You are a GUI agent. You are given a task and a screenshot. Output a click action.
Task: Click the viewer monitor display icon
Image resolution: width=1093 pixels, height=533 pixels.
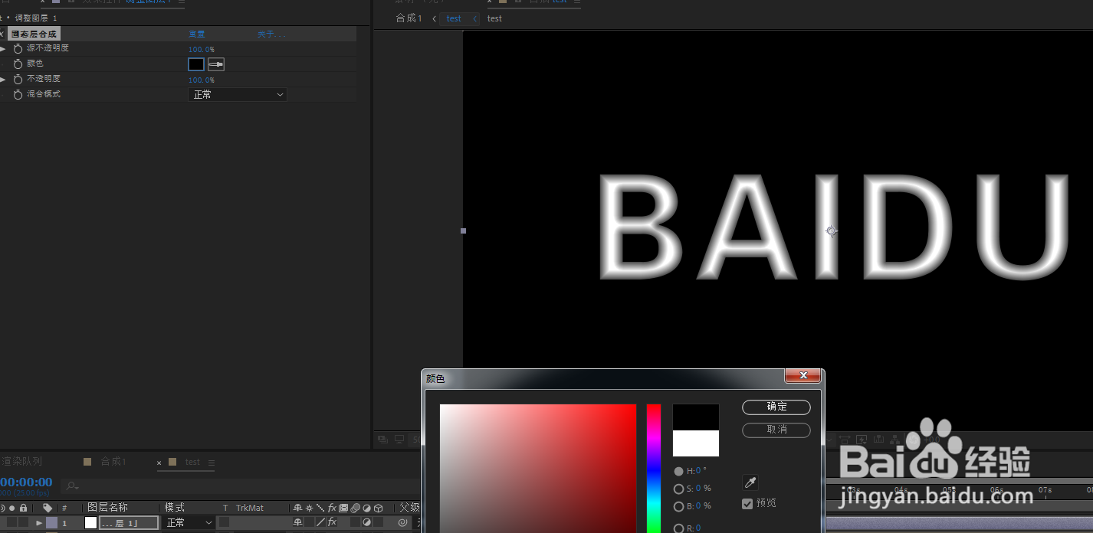pos(399,440)
